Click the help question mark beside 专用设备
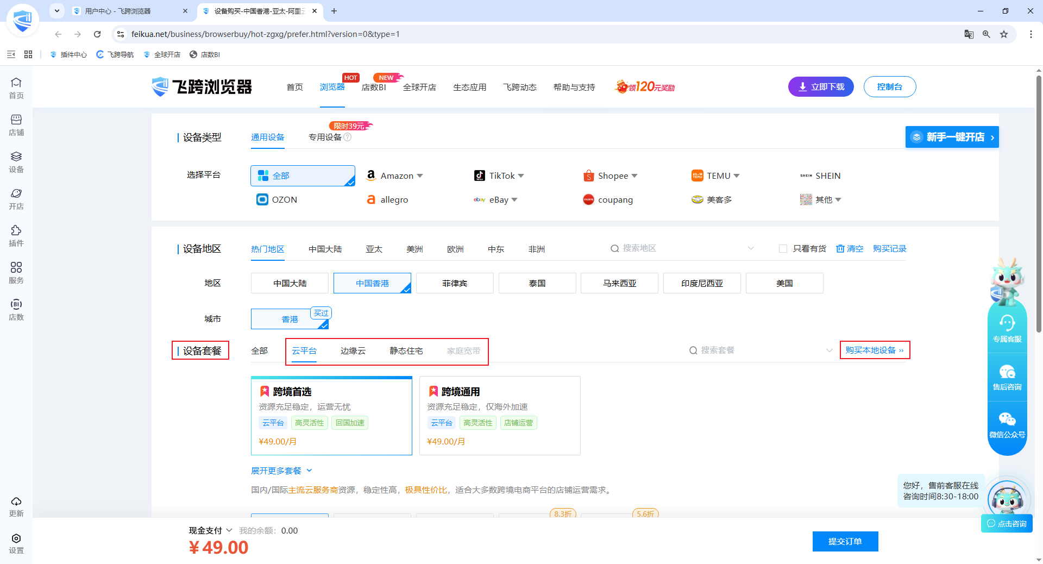 click(x=348, y=137)
